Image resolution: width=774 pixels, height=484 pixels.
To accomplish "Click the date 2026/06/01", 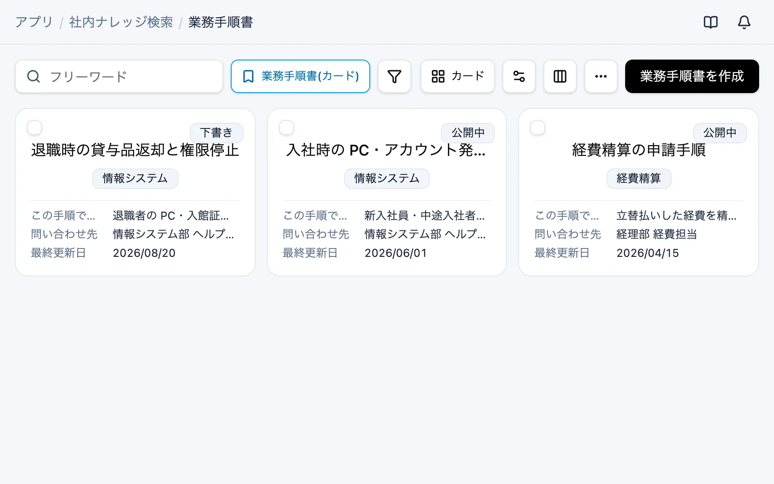I will [396, 253].
